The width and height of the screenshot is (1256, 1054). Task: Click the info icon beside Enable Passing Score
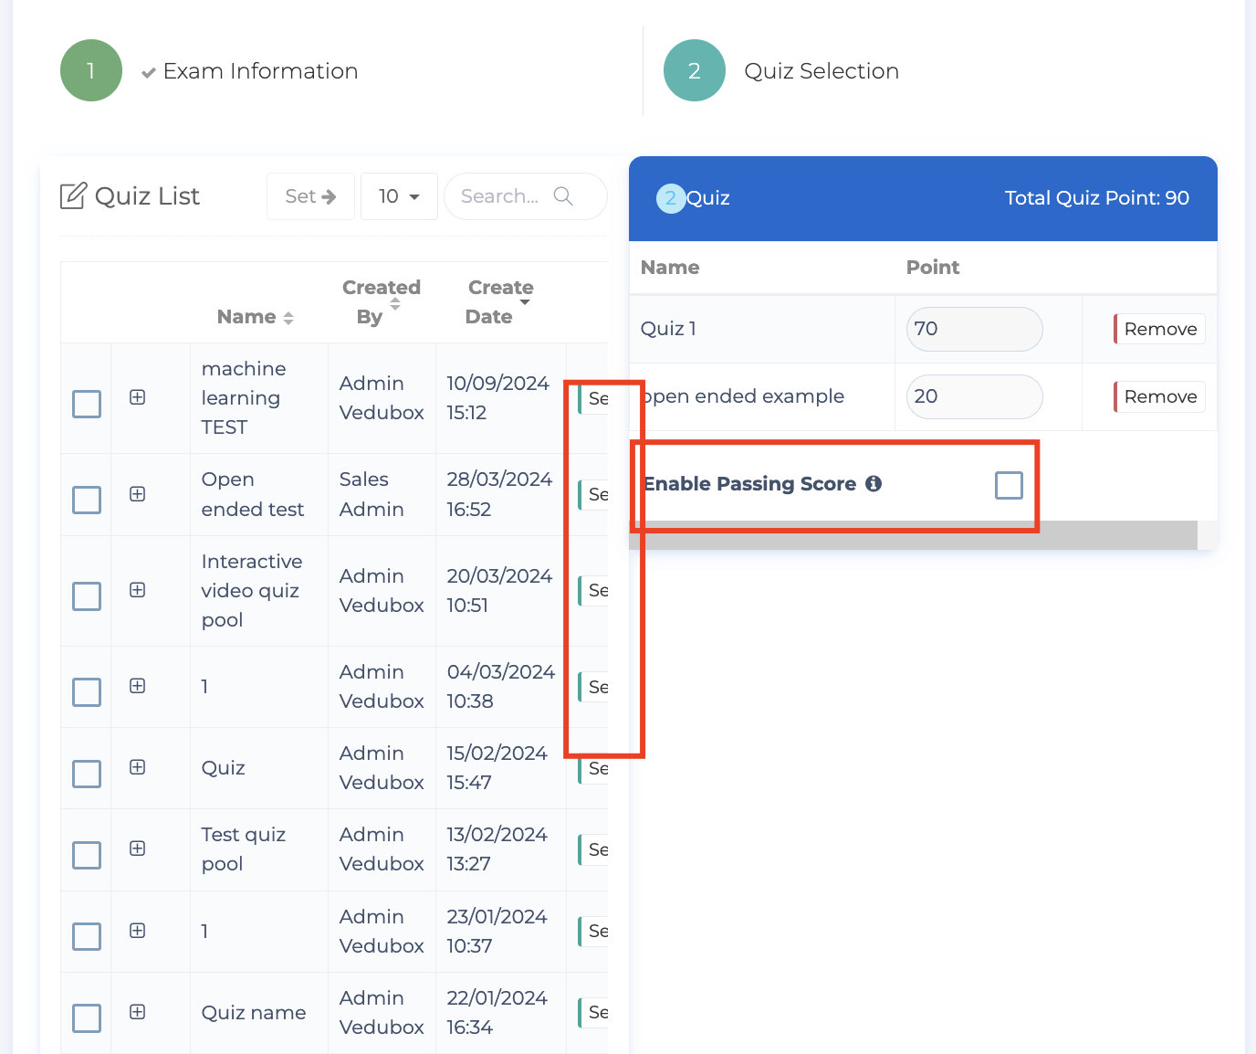click(874, 484)
